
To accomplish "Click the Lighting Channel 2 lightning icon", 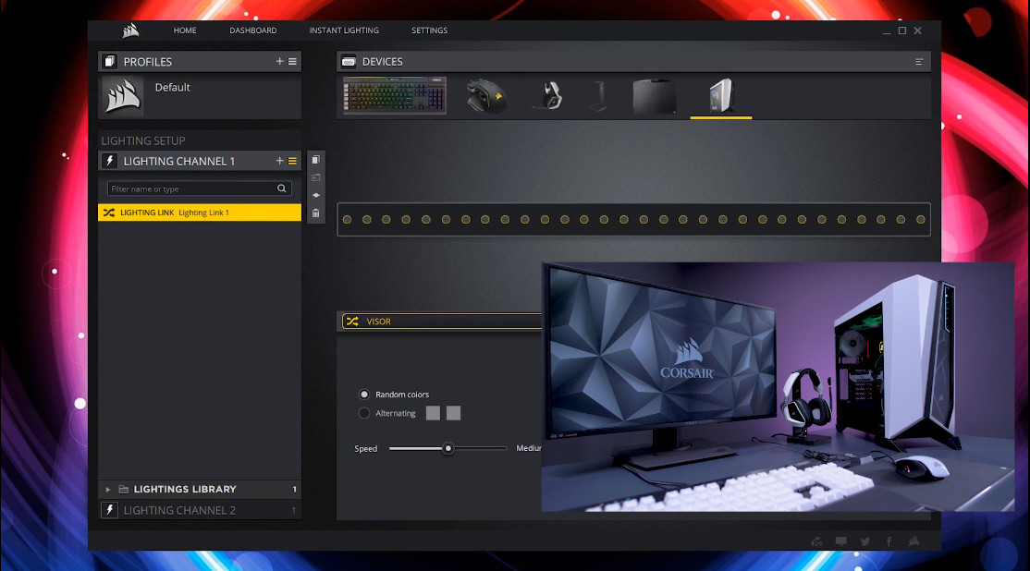I will (110, 510).
